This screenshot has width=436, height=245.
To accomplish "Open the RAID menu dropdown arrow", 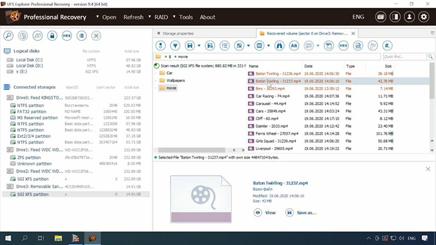I will coord(149,17).
